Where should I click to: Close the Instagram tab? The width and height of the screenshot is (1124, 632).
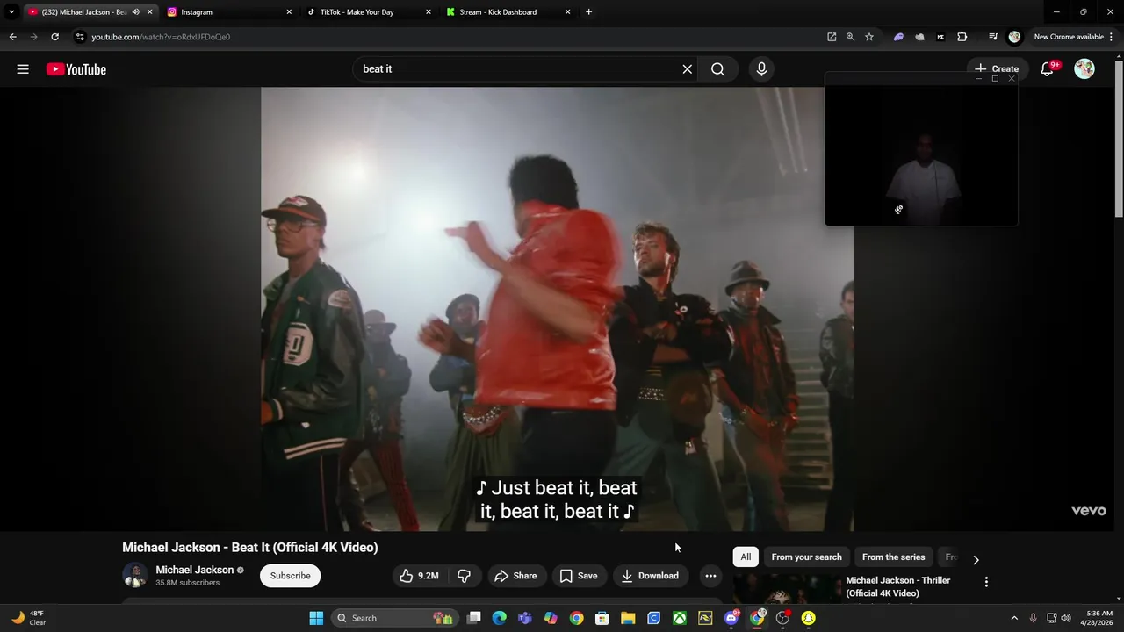pos(289,12)
